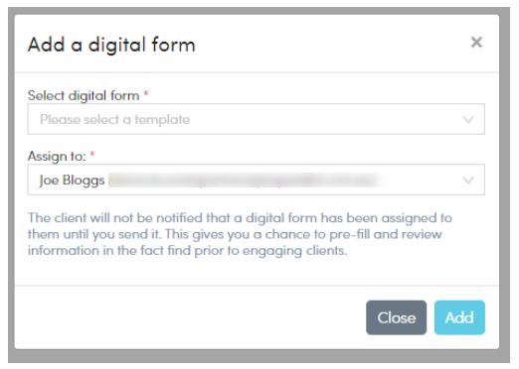519x369 pixels.
Task: Click the red asterisk beside Assign to
Action: [92, 154]
